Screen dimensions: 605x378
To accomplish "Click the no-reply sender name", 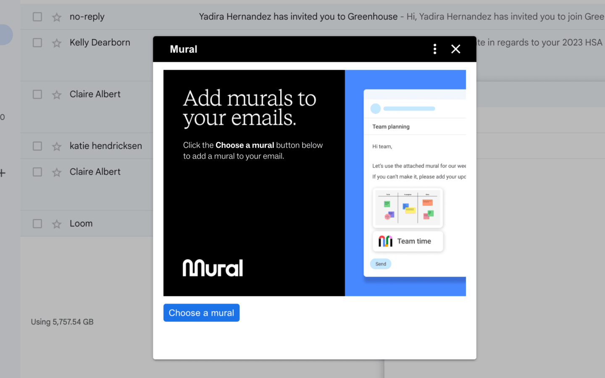I will [87, 17].
